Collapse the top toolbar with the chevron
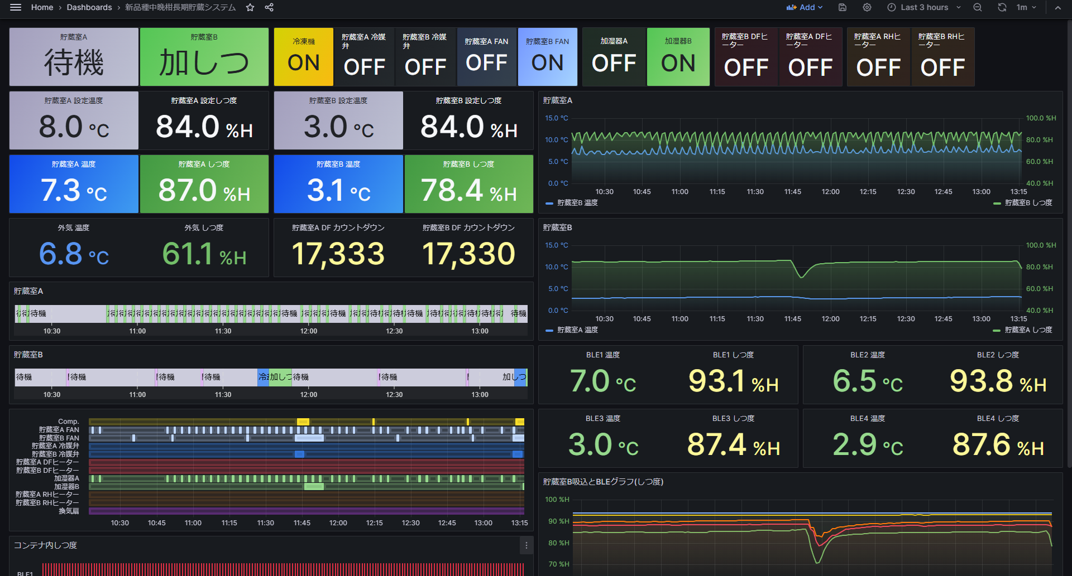The image size is (1072, 576). (1057, 7)
